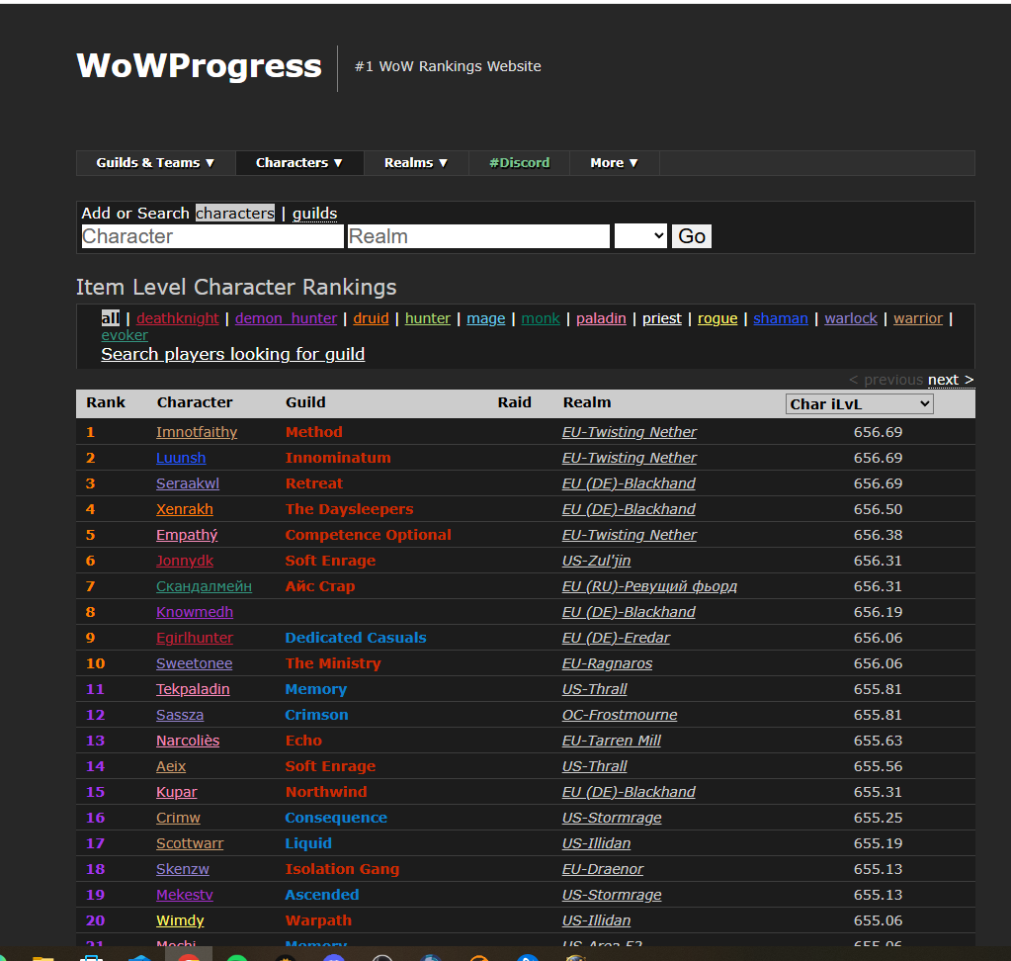Open the Warpath guild page

pyautogui.click(x=318, y=920)
